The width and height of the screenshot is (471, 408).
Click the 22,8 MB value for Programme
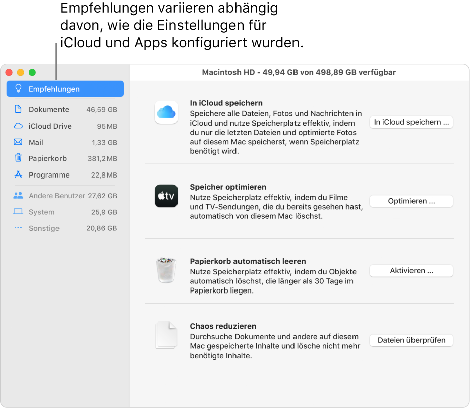pyautogui.click(x=104, y=175)
